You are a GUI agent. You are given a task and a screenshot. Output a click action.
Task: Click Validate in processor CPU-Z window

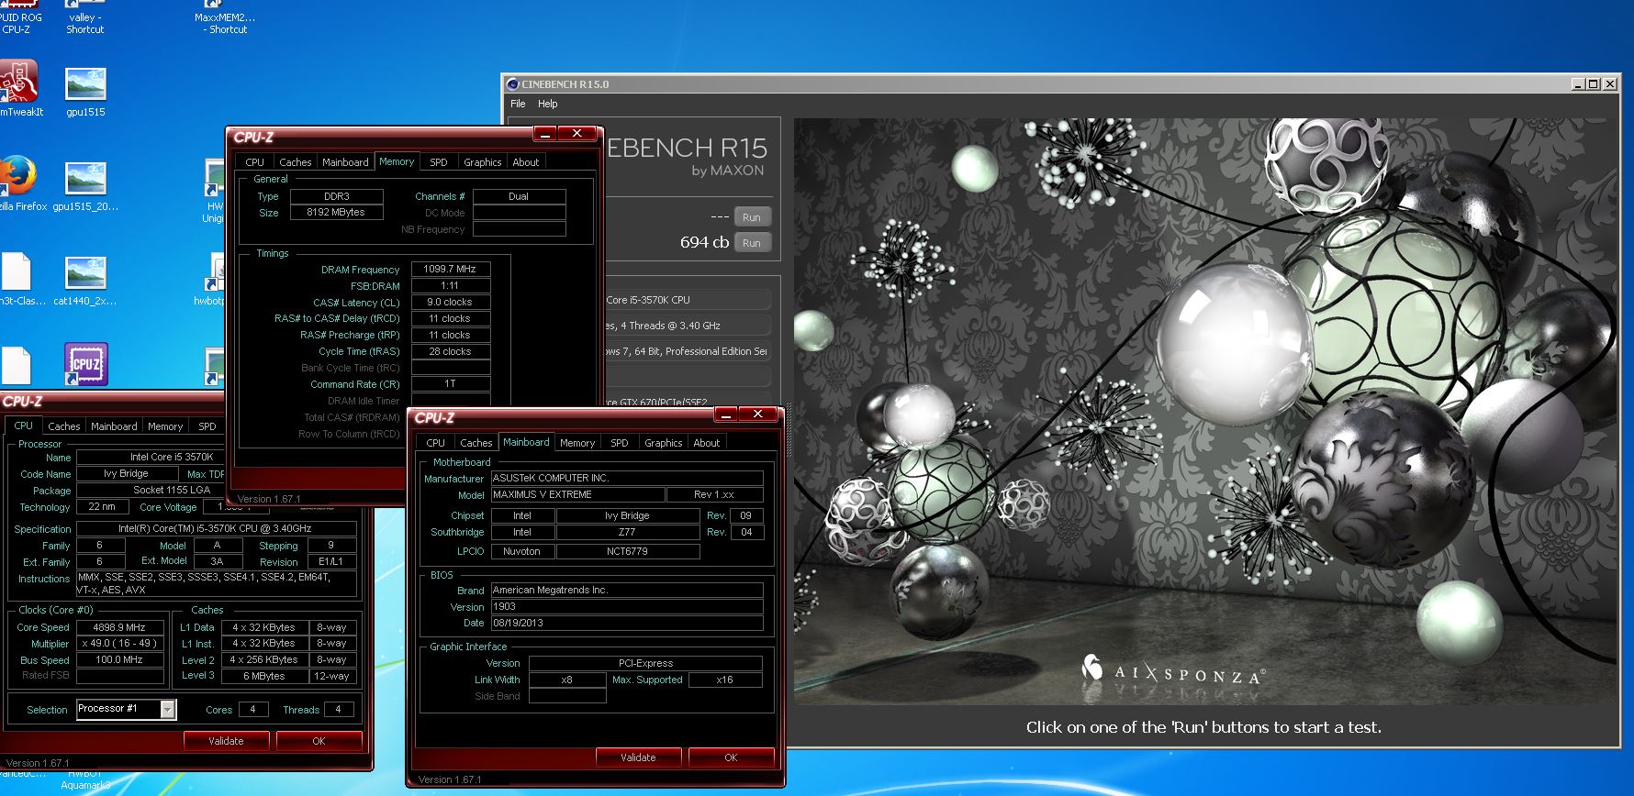coord(226,741)
